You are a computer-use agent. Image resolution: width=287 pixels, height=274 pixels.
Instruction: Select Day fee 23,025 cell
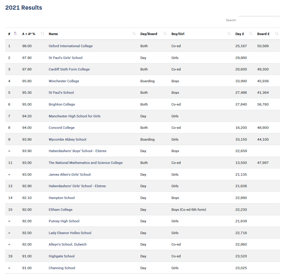pyautogui.click(x=241, y=268)
